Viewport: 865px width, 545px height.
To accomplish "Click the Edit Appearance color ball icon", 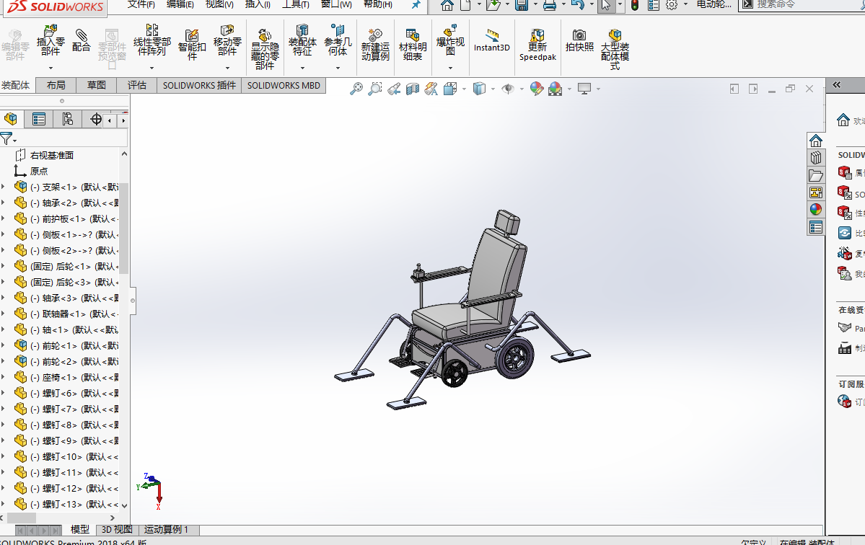I will click(536, 89).
